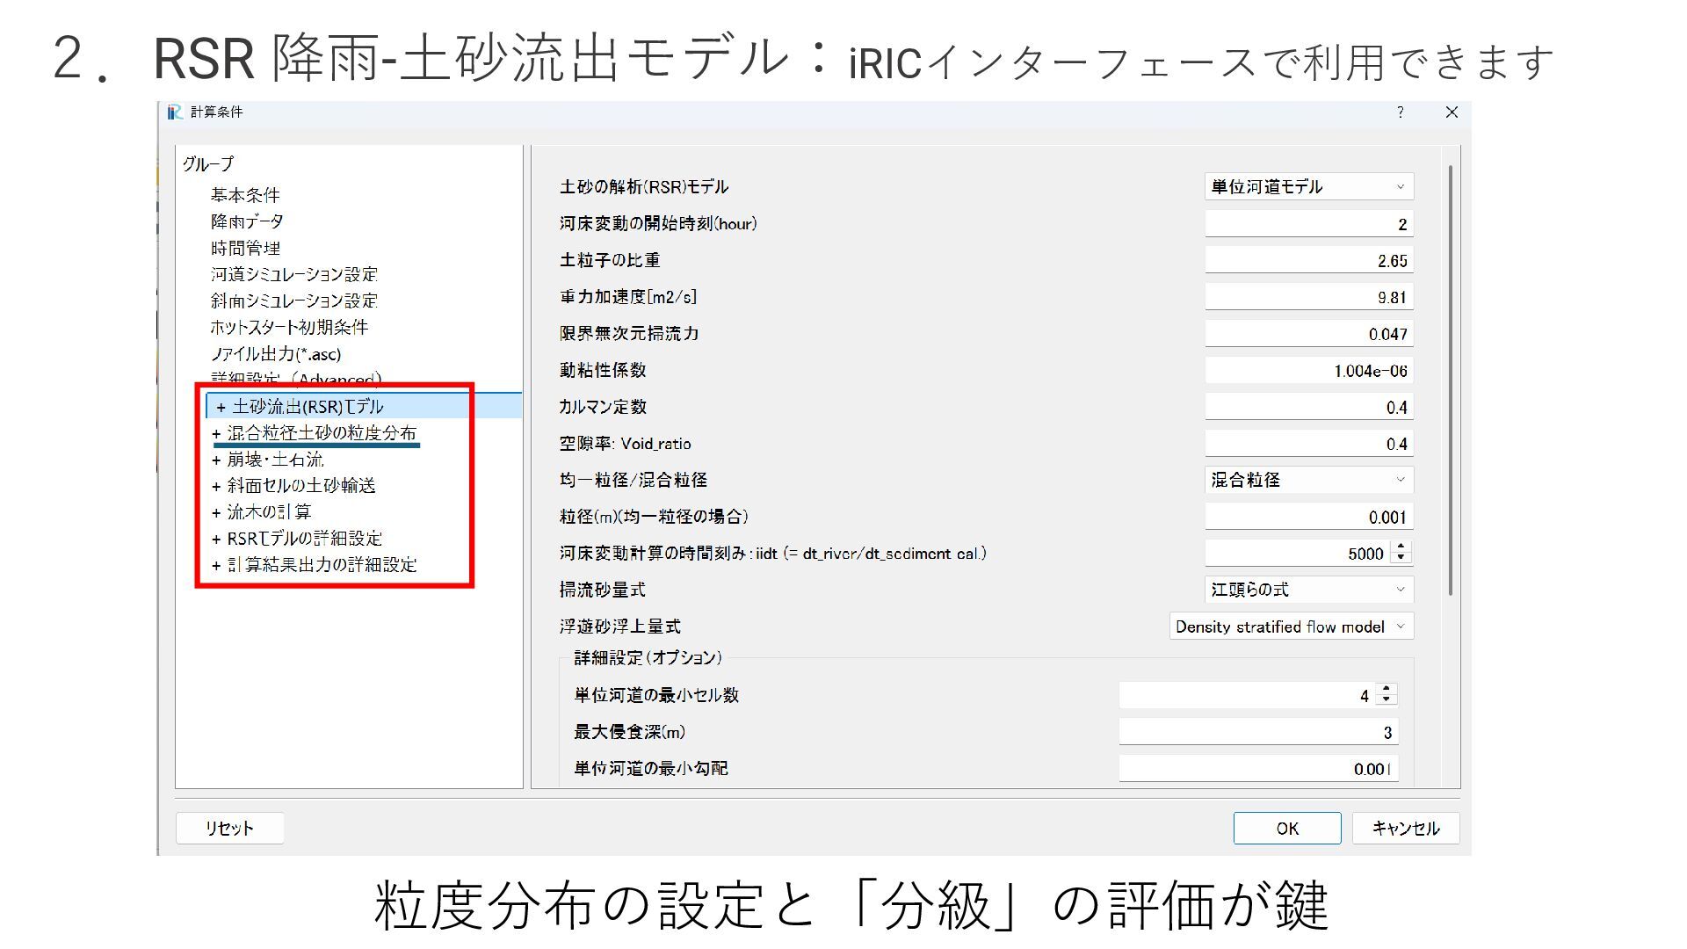Select 土砂流出(RSR)モデル in group list
Image resolution: width=1687 pixels, height=949 pixels.
click(x=308, y=407)
